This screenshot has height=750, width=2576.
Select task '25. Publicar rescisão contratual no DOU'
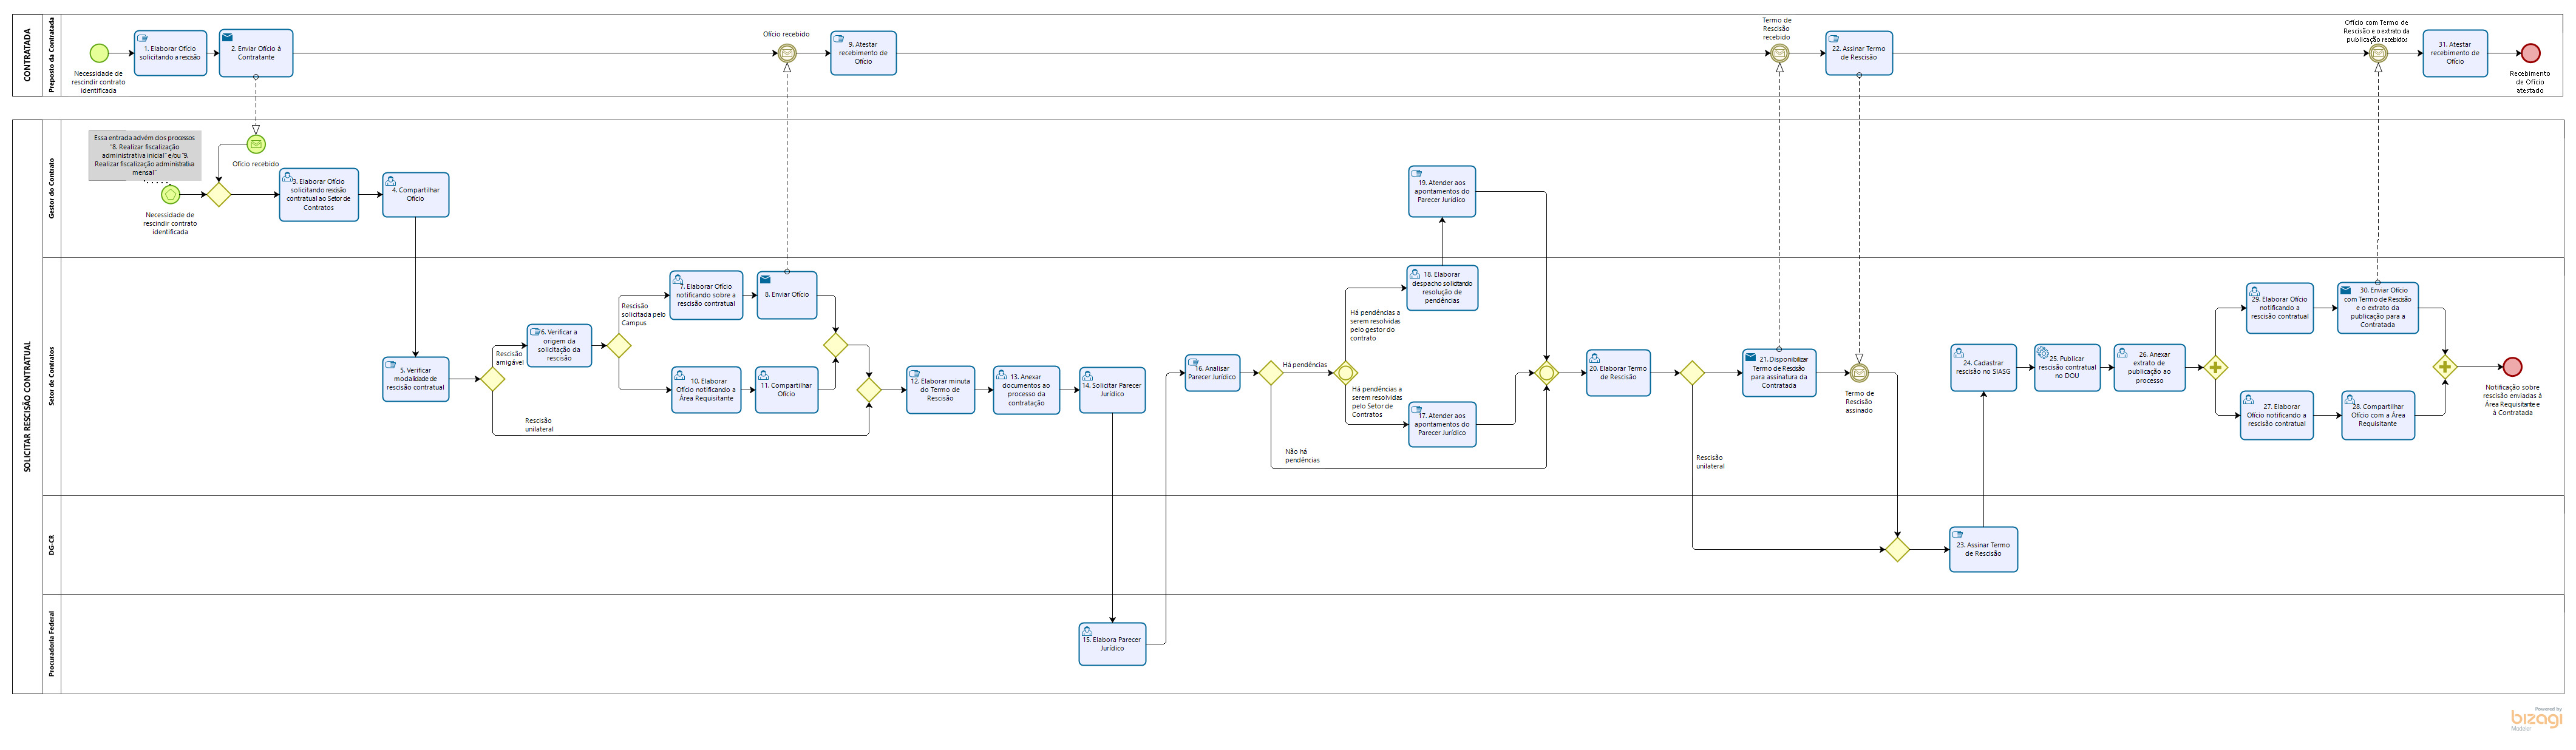[x=2067, y=367]
